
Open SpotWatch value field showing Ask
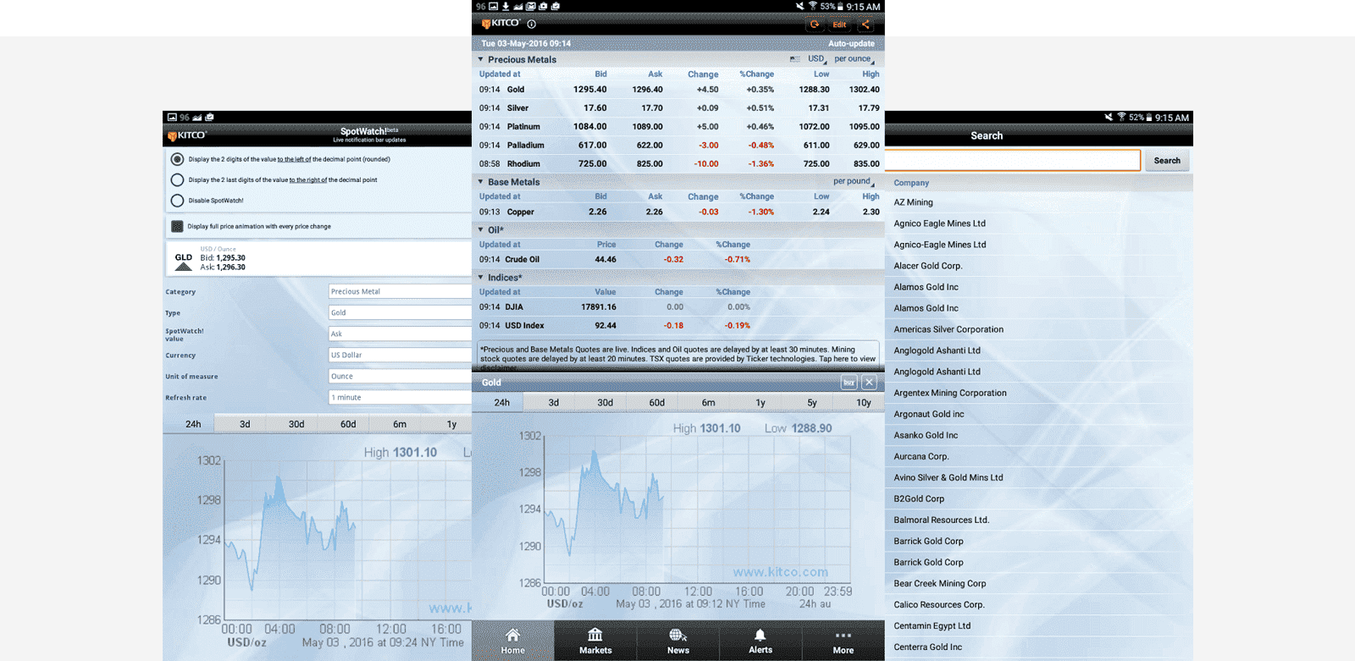coord(400,333)
